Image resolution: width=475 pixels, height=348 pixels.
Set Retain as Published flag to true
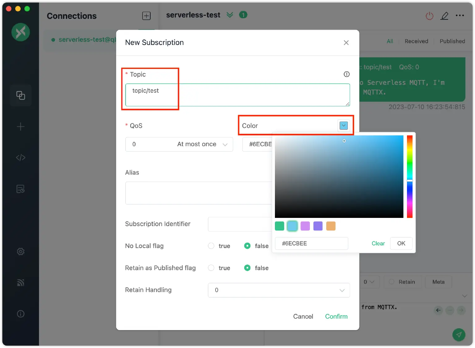click(211, 268)
